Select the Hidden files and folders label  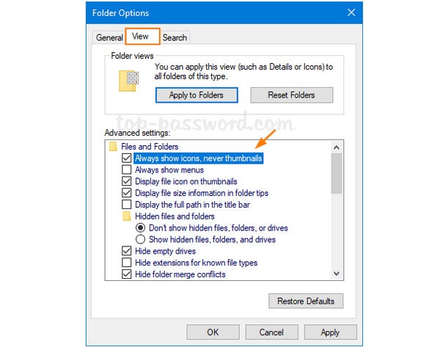175,216
